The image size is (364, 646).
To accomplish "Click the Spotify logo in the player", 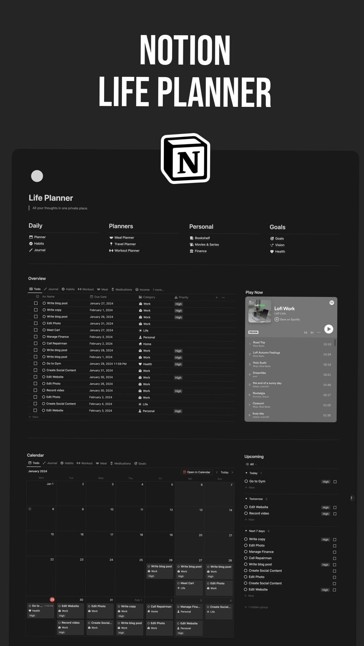I will [x=332, y=303].
